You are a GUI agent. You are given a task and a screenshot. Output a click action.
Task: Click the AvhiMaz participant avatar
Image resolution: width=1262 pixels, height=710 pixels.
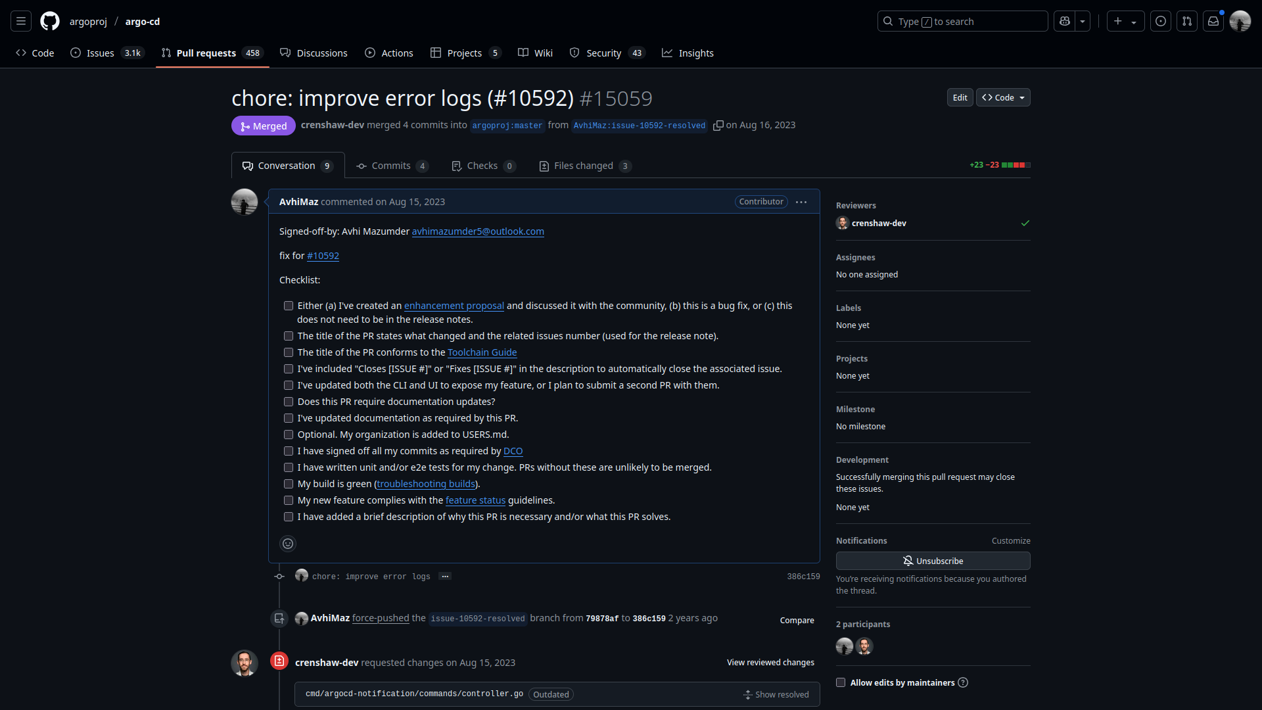click(x=845, y=646)
